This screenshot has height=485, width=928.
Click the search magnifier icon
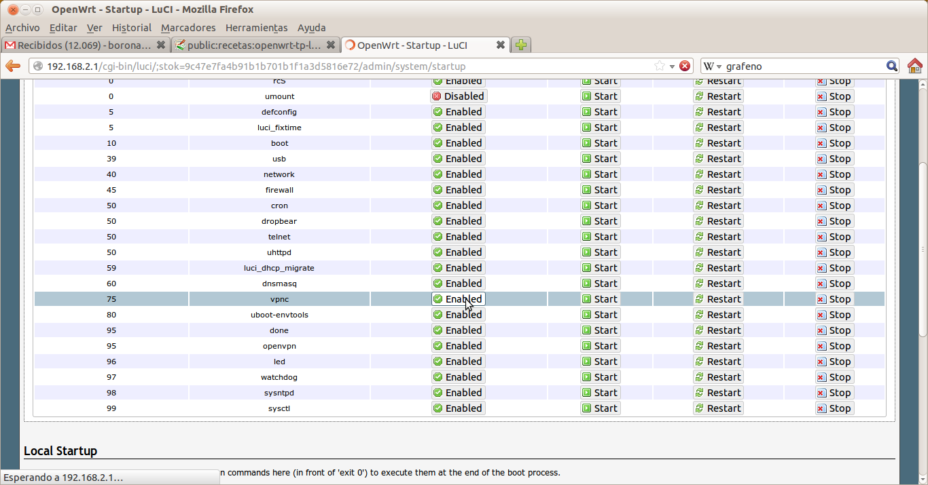pyautogui.click(x=892, y=66)
